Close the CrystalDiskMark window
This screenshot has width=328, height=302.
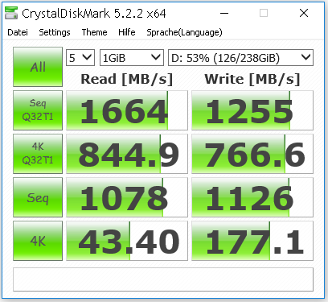tap(304, 13)
